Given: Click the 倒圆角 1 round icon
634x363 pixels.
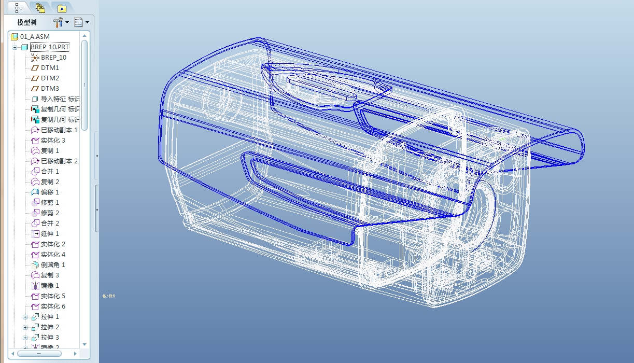Looking at the screenshot, I should pos(35,265).
